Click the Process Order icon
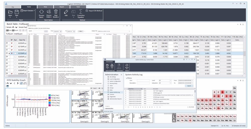251x129 pixels. pos(49,12)
